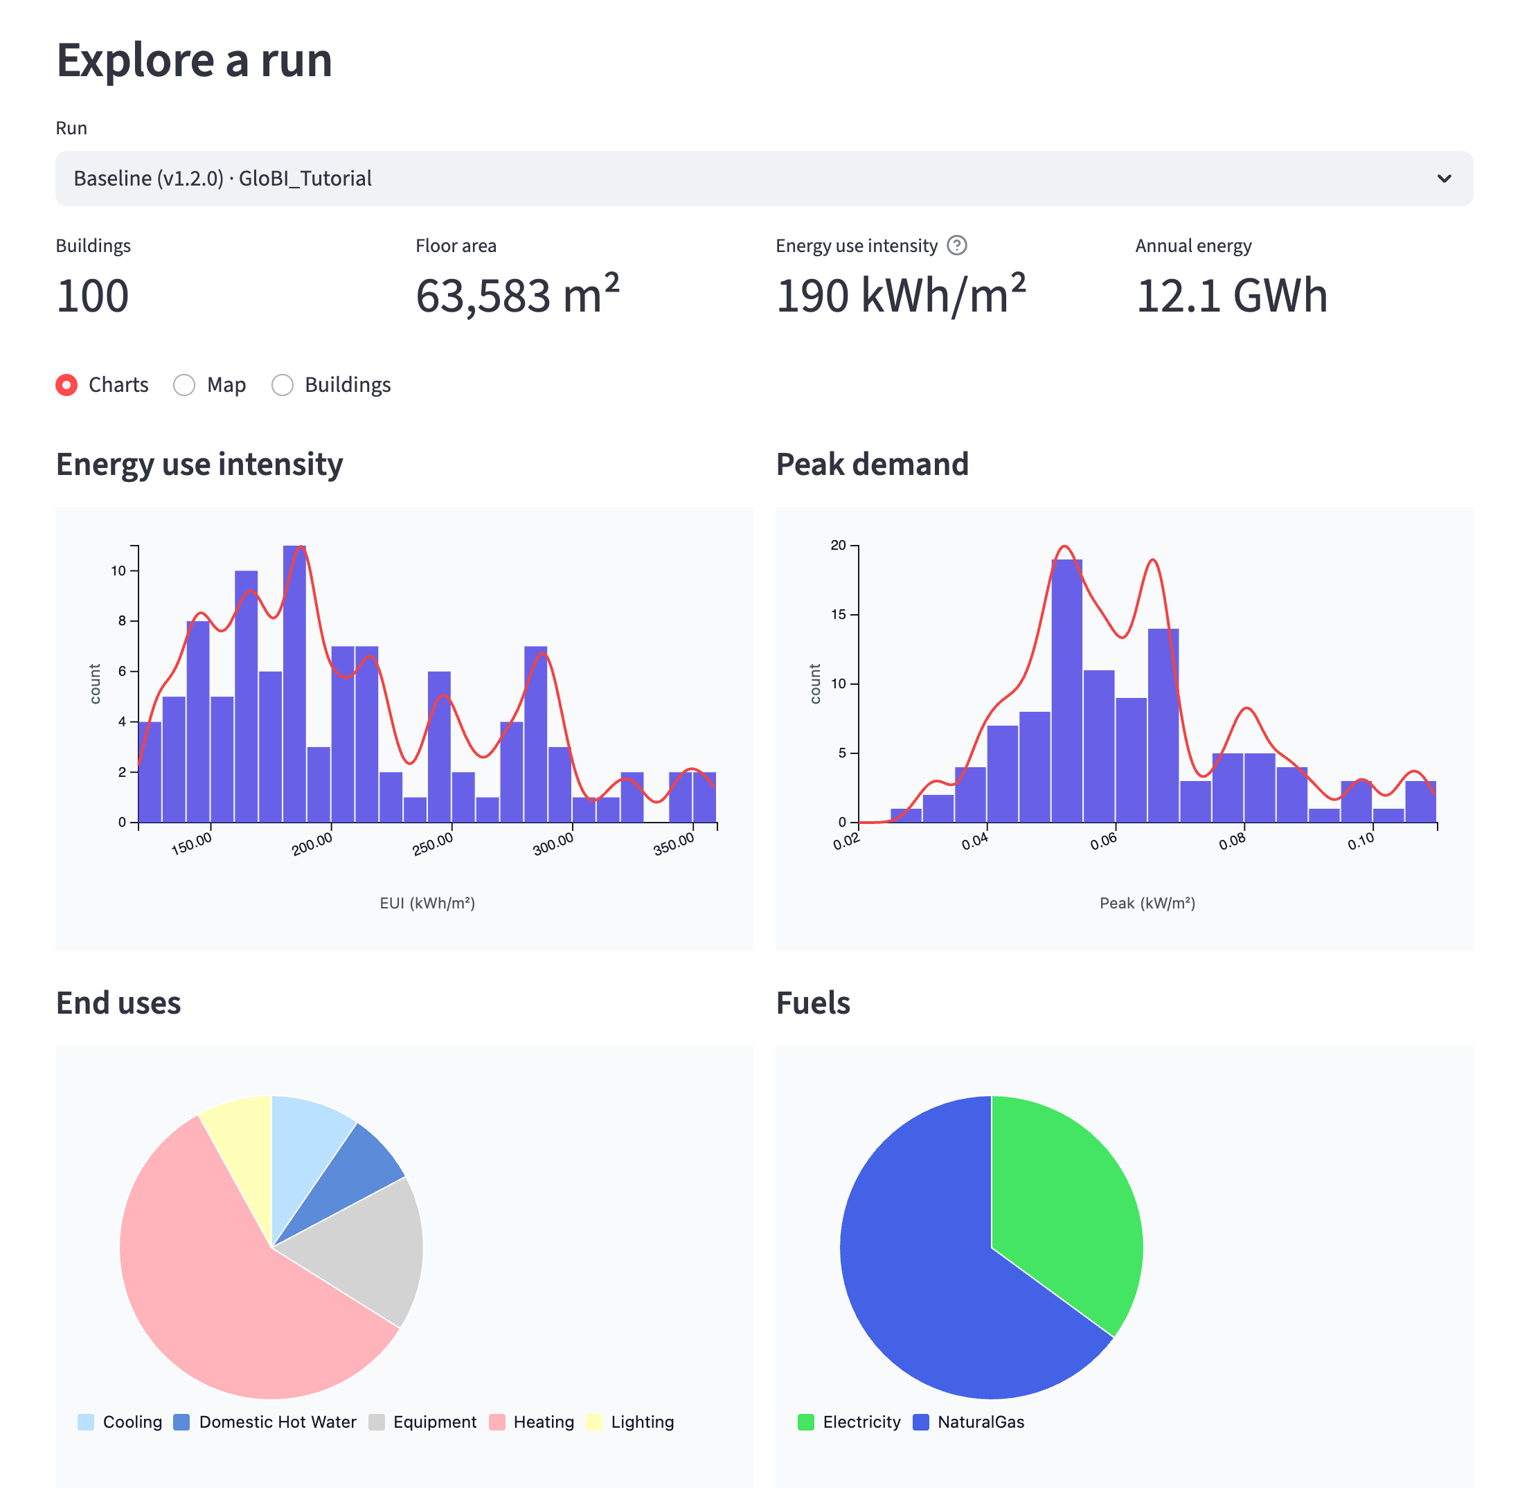Viewport: 1529px width, 1497px height.
Task: Click the Electricity legend swatch
Action: 805,1422
